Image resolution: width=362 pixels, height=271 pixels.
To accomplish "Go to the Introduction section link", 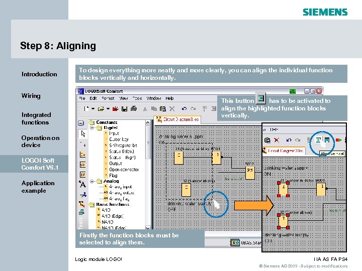I will (x=39, y=74).
